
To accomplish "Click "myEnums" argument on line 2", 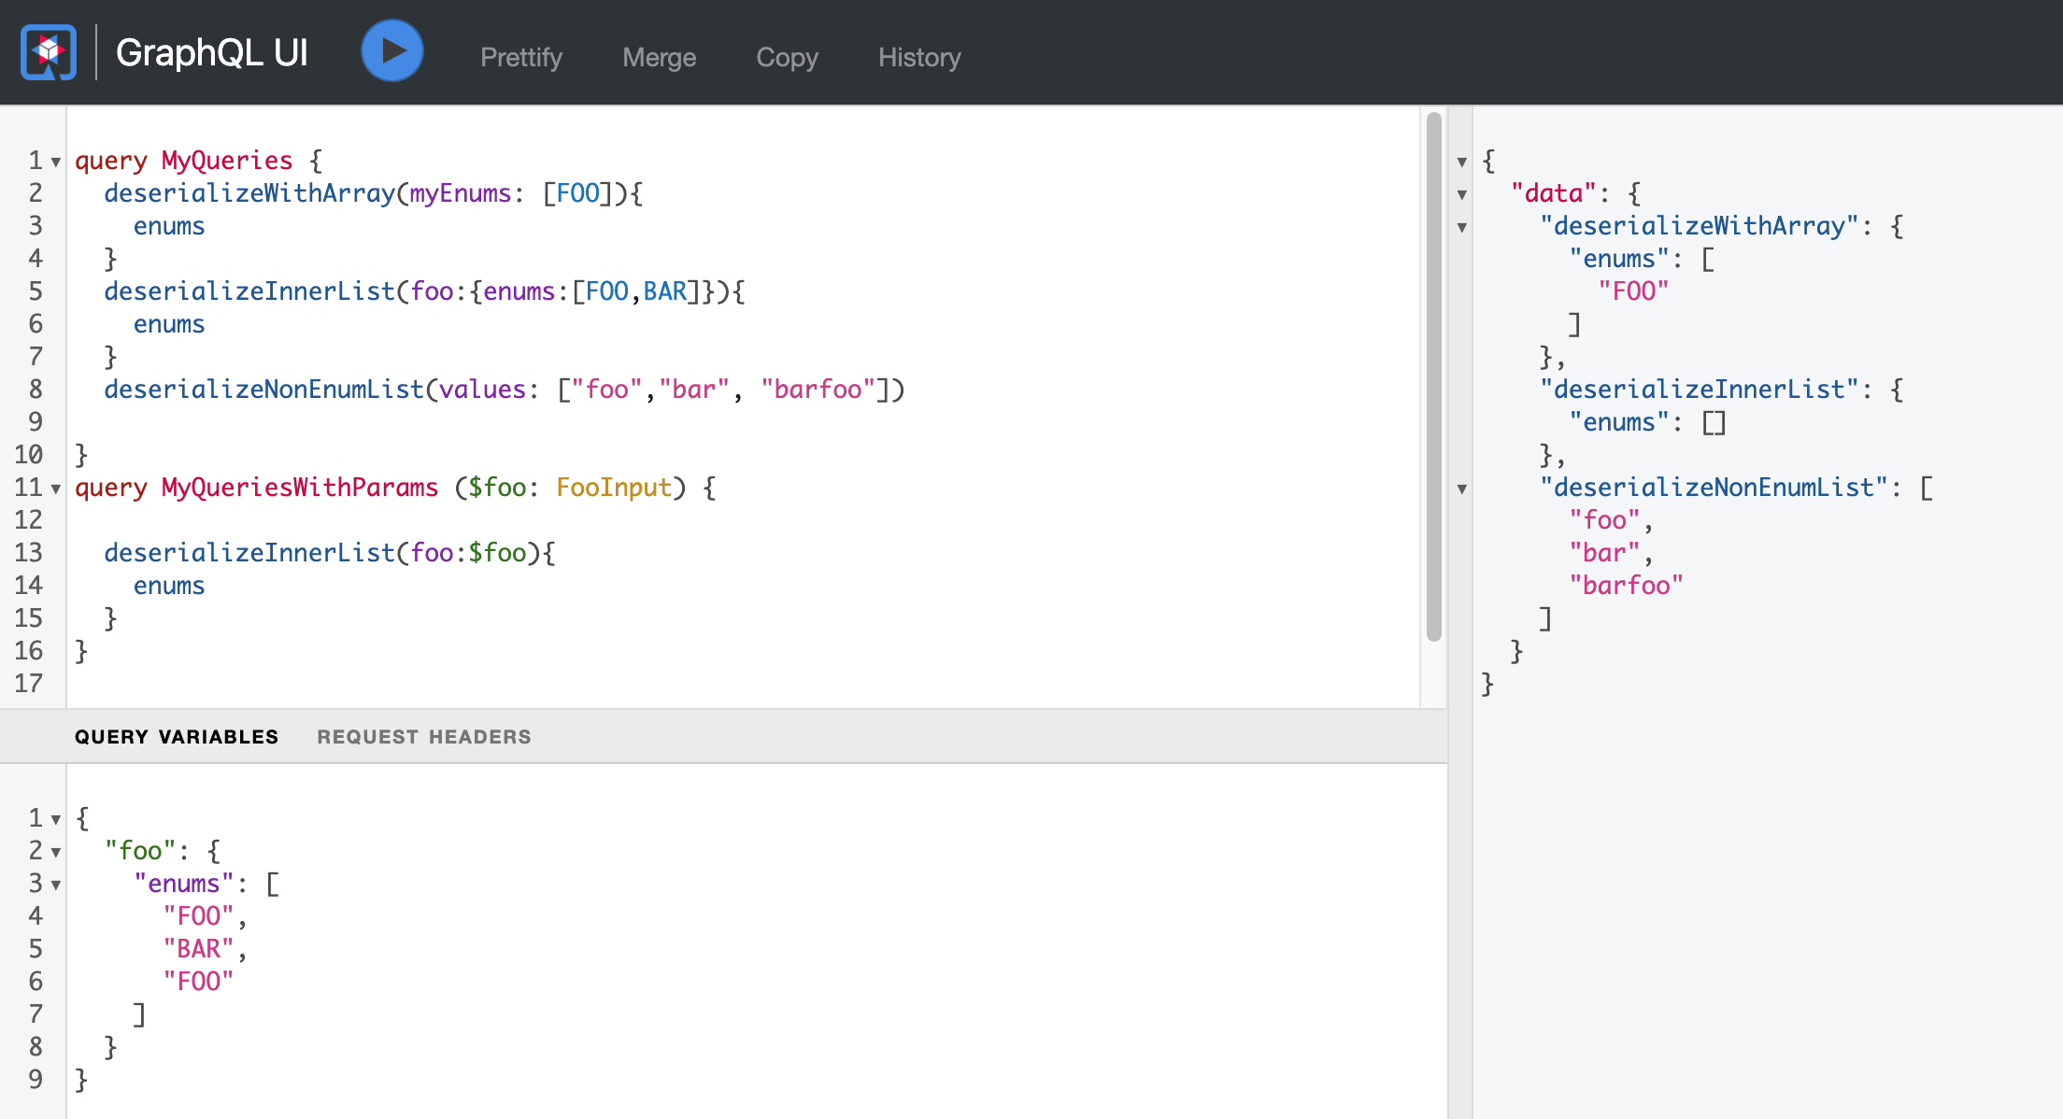I will click(461, 193).
